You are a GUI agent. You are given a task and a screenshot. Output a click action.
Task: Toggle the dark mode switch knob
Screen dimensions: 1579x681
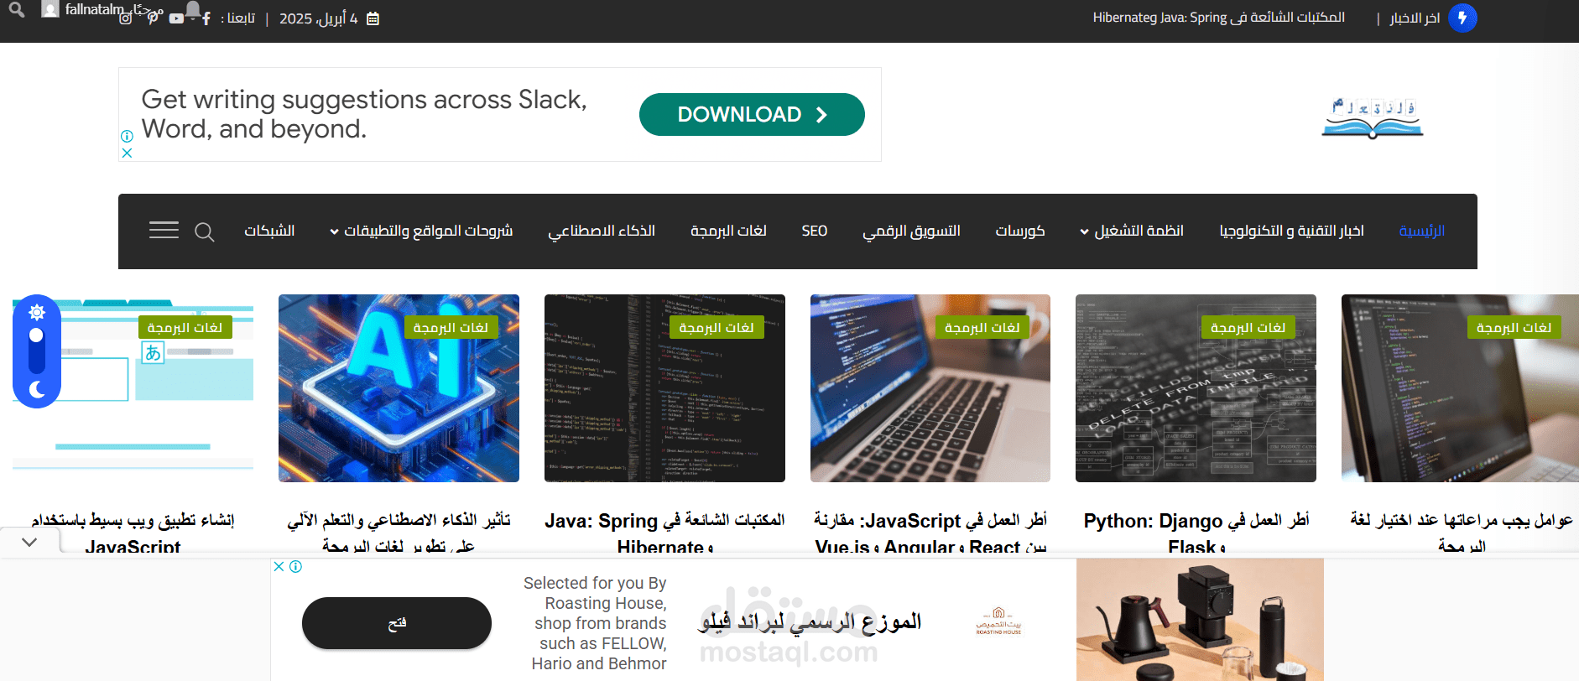(x=36, y=335)
